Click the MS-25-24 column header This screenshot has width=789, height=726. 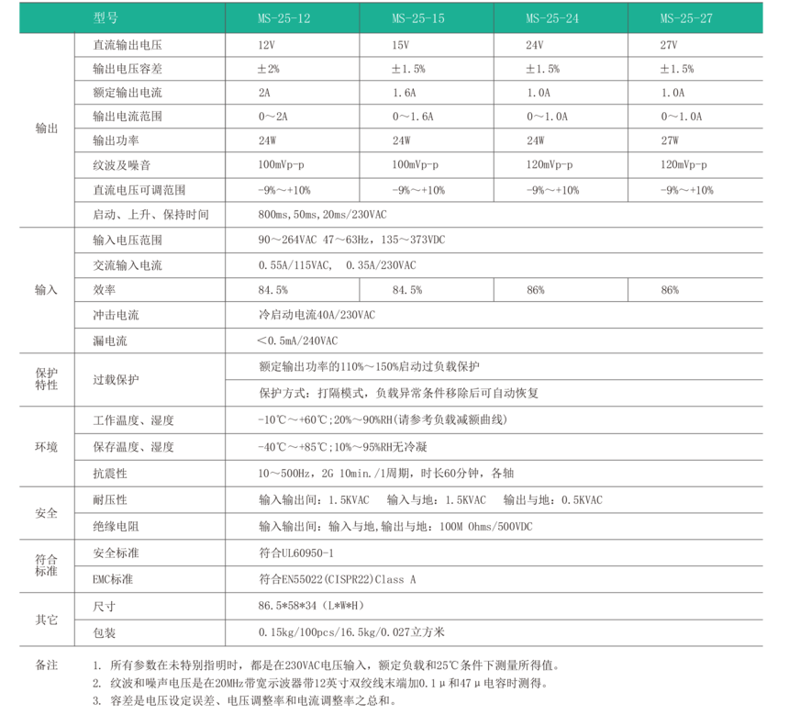[x=552, y=18]
